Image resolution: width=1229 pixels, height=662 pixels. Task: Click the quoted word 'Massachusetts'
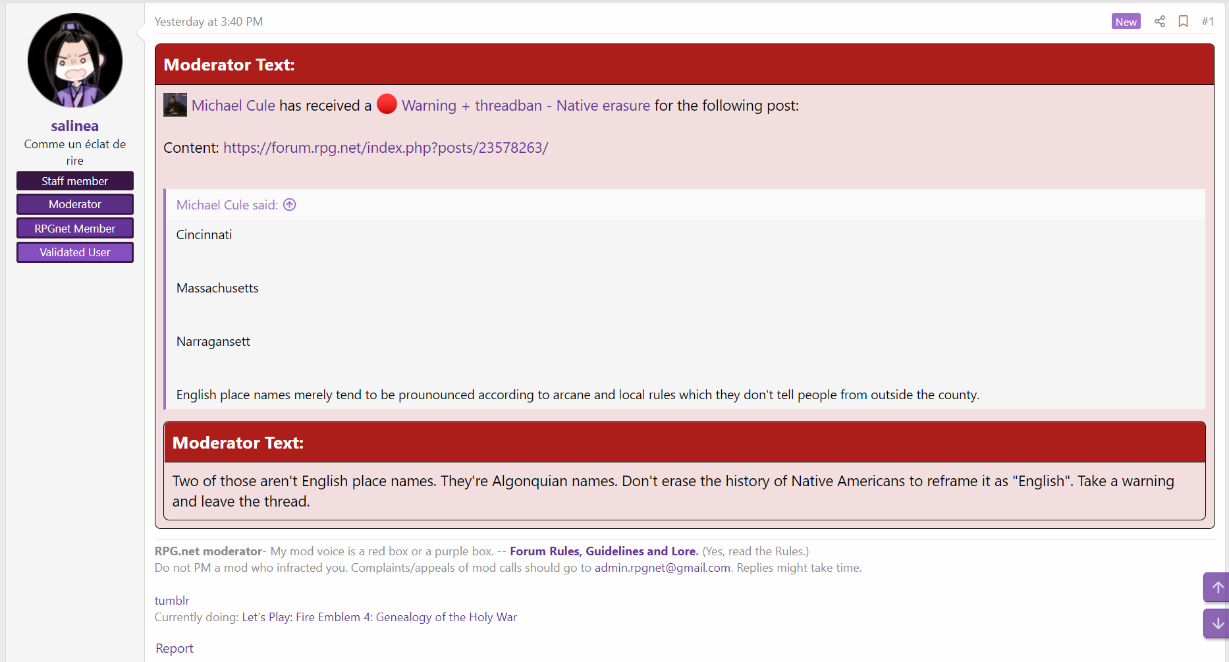pyautogui.click(x=217, y=288)
